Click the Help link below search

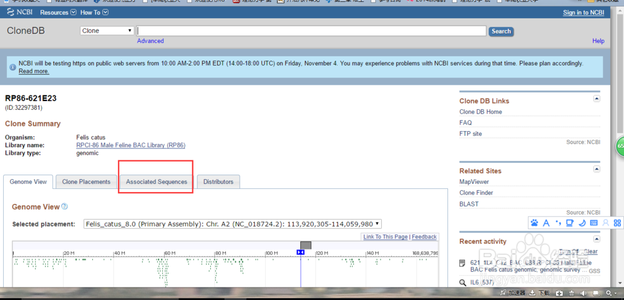pos(598,41)
